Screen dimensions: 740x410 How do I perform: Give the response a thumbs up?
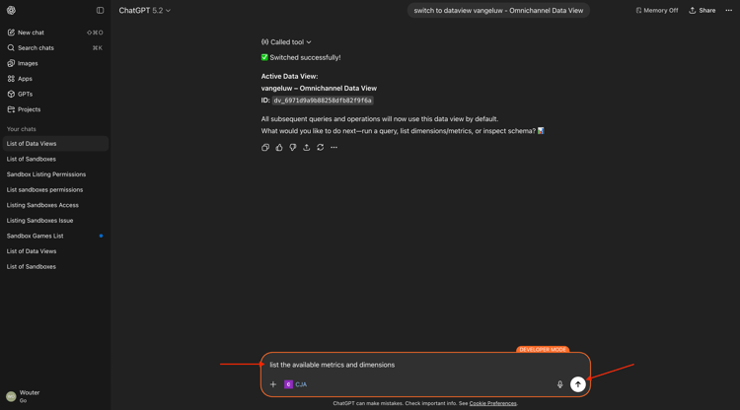pyautogui.click(x=279, y=148)
